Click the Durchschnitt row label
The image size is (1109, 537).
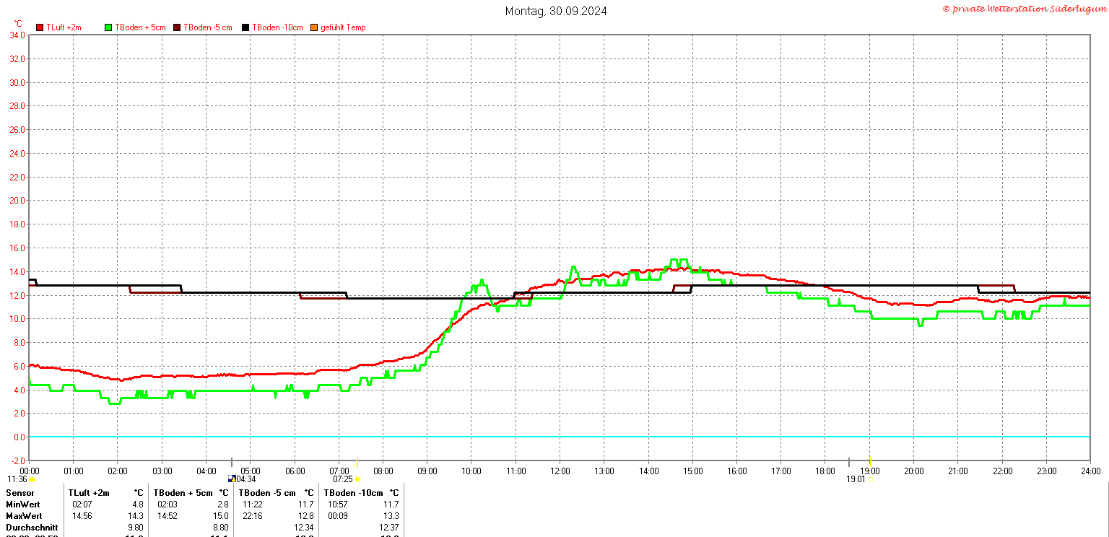point(31,528)
